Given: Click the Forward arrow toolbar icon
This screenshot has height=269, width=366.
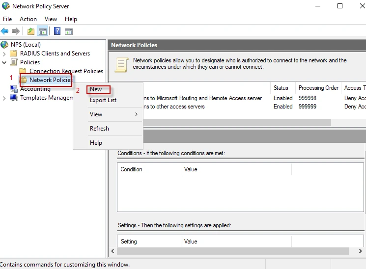Looking at the screenshot, I should point(16,31).
